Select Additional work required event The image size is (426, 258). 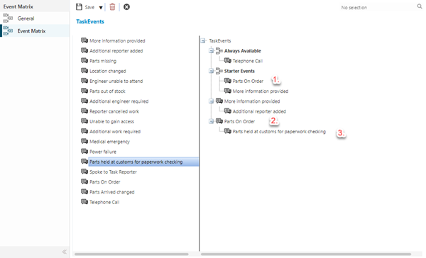(x=115, y=131)
